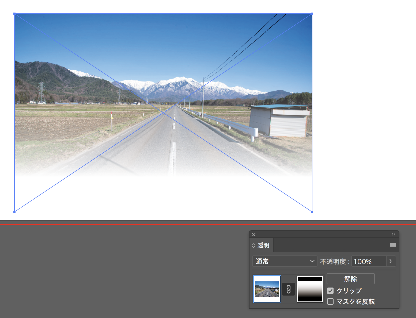Enable the マスクを反転 checkbox
The height and width of the screenshot is (318, 416).
[x=330, y=302]
